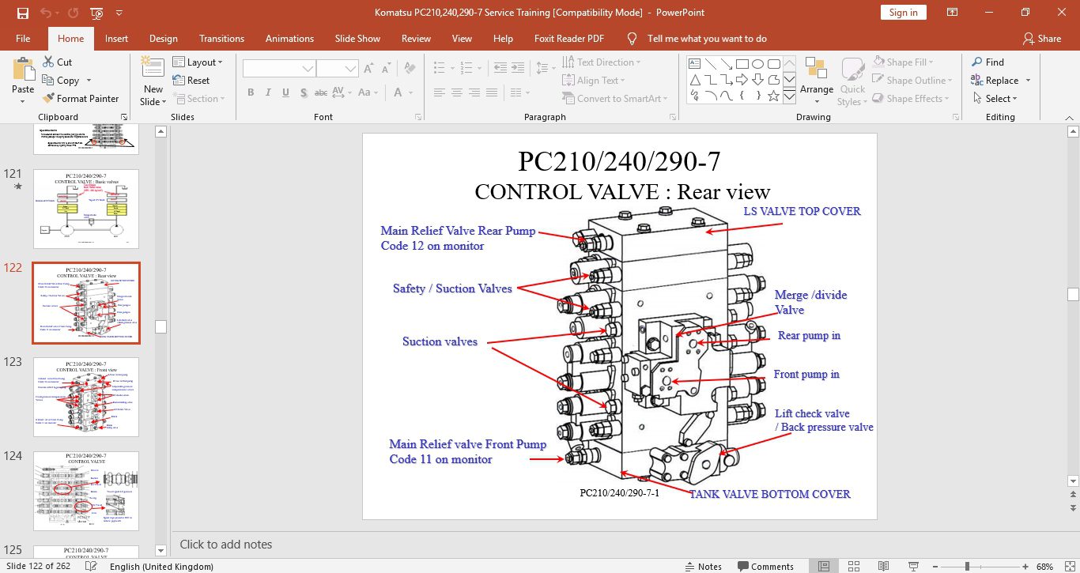Select the Text Box shape
The width and height of the screenshot is (1080, 573).
click(695, 64)
